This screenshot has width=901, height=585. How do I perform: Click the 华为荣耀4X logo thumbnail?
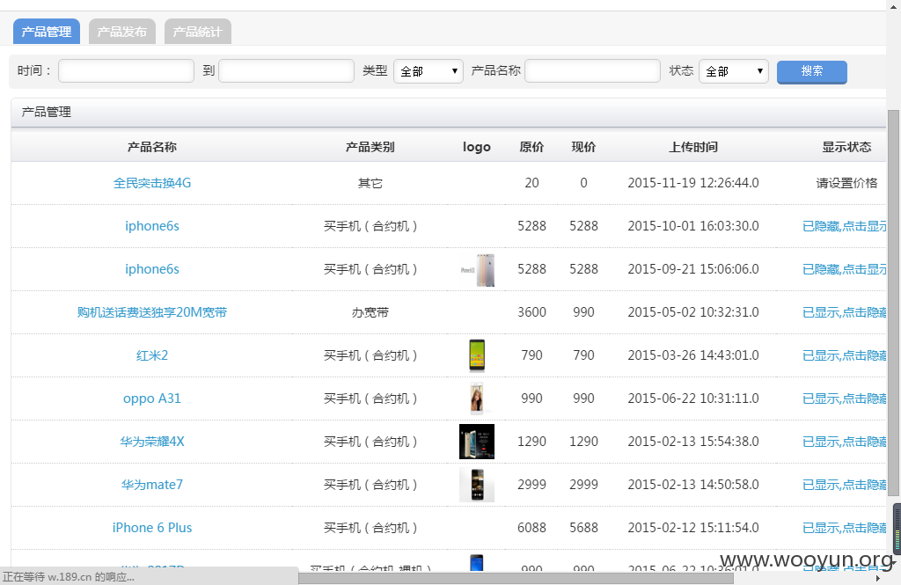pos(477,442)
